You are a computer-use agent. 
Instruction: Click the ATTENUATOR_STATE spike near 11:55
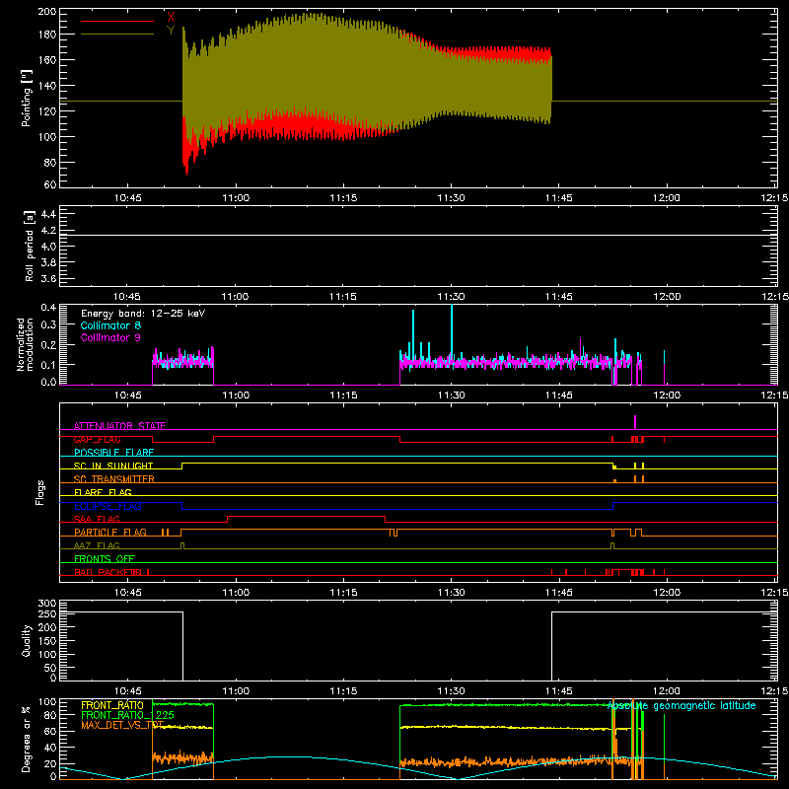click(x=635, y=422)
